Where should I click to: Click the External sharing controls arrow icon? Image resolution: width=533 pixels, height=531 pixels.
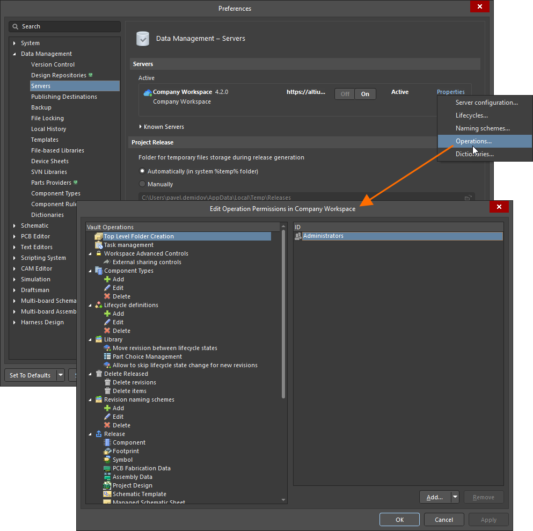click(x=107, y=262)
